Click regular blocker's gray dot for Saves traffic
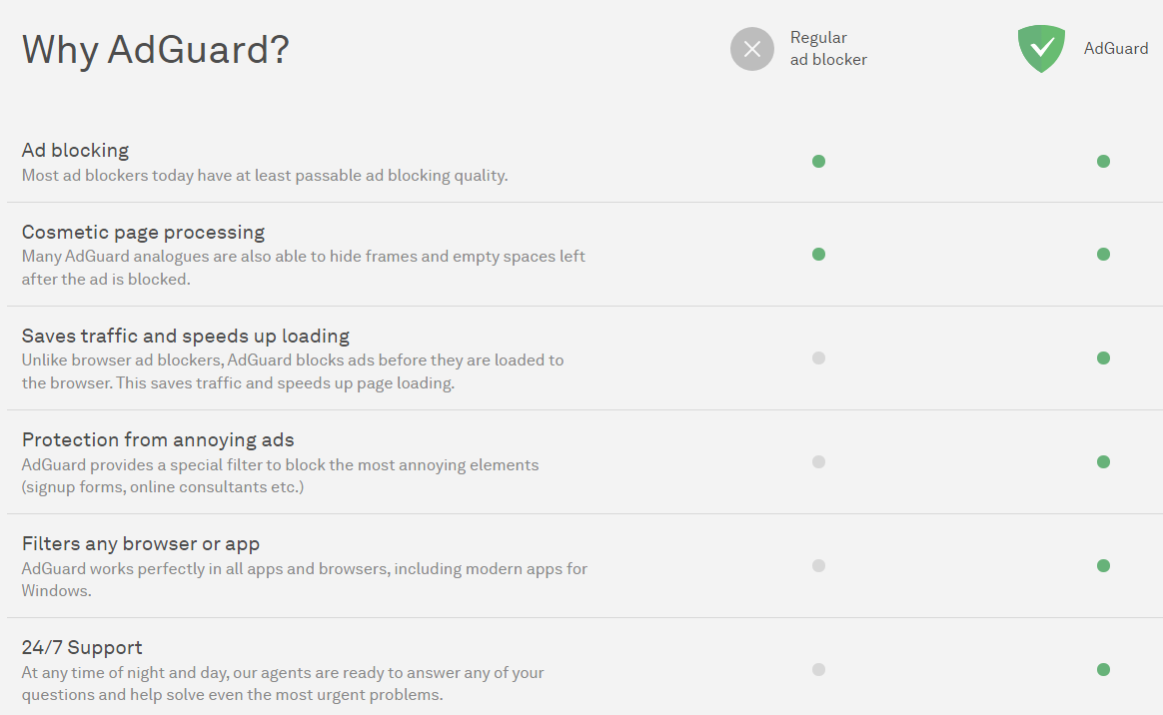Screen dimensions: 1163x715 click(819, 357)
